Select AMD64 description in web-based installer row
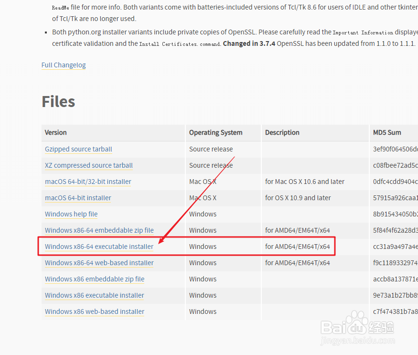 click(x=297, y=263)
